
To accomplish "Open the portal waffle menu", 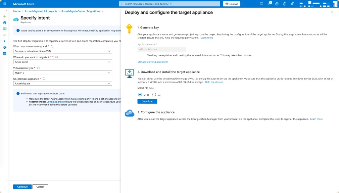I will 5,4.
